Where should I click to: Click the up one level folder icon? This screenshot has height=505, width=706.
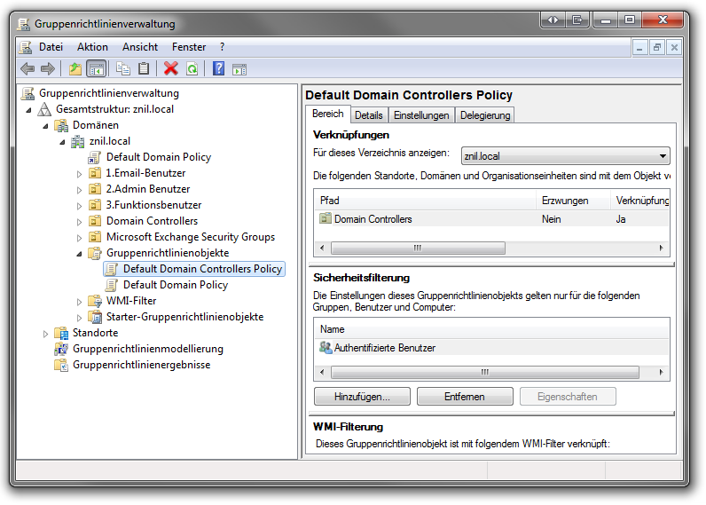(75, 69)
